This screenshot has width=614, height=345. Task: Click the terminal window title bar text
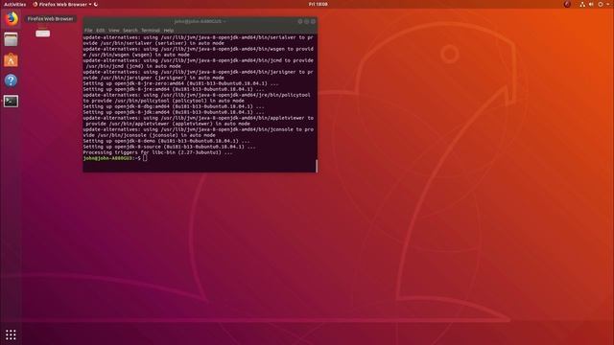[x=200, y=21]
